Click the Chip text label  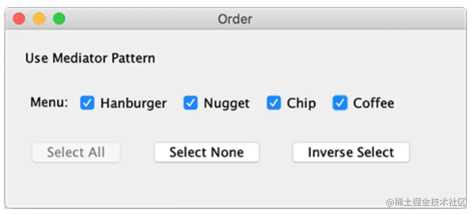(x=301, y=103)
